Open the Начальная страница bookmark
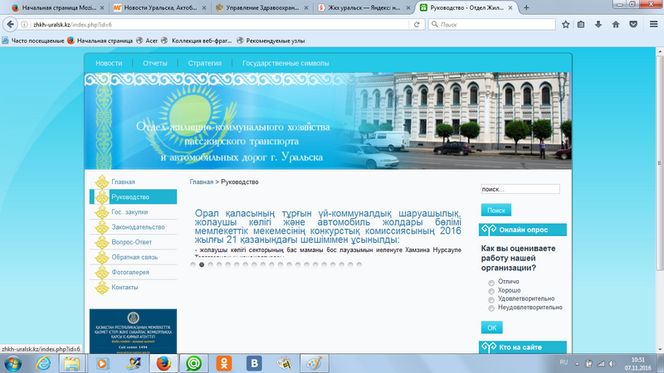This screenshot has width=664, height=373. click(x=100, y=41)
